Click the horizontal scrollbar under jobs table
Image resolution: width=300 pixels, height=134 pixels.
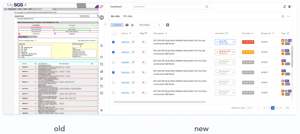[x=160, y=102]
